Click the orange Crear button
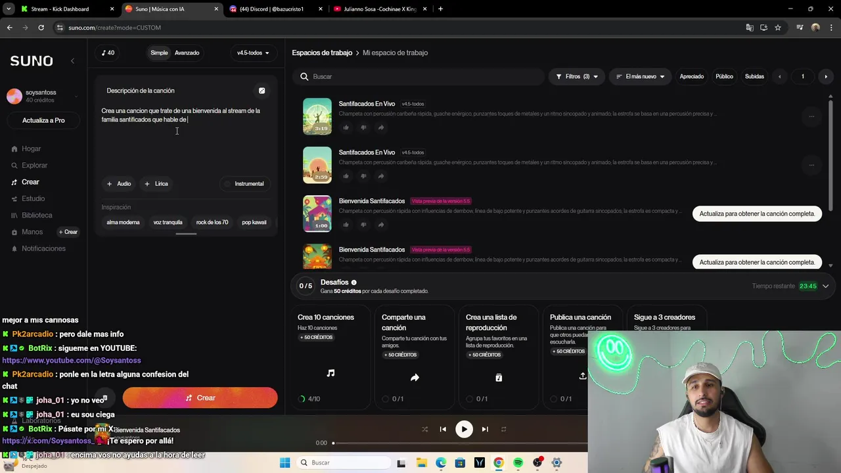 [x=200, y=397]
